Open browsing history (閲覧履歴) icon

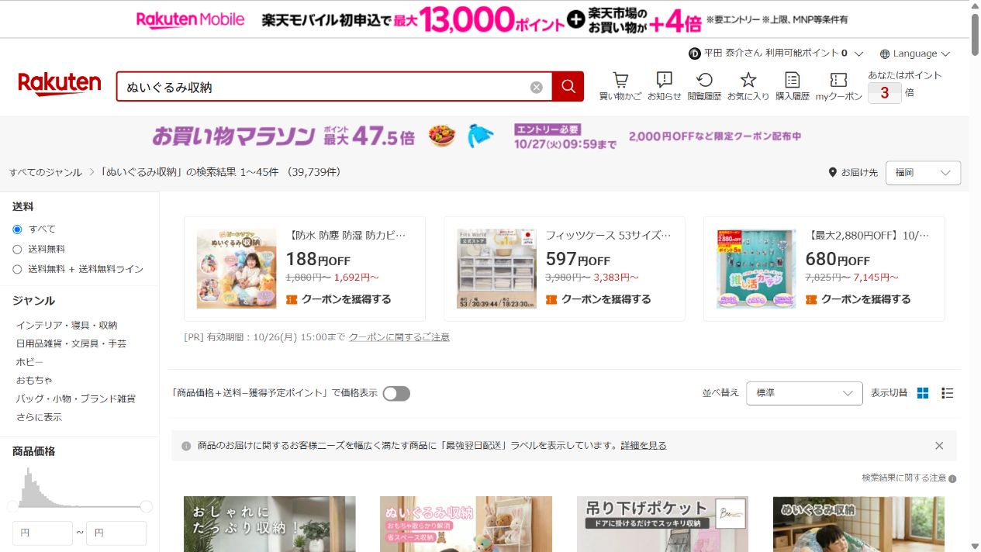(704, 80)
